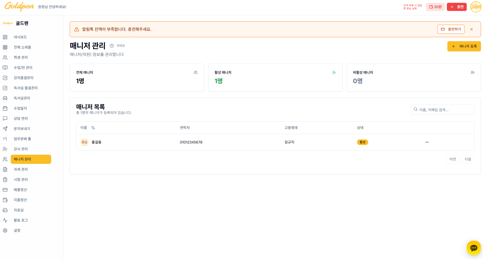483x259 pixels.
Task: Click the gear icon for 설정
Action: click(5, 231)
